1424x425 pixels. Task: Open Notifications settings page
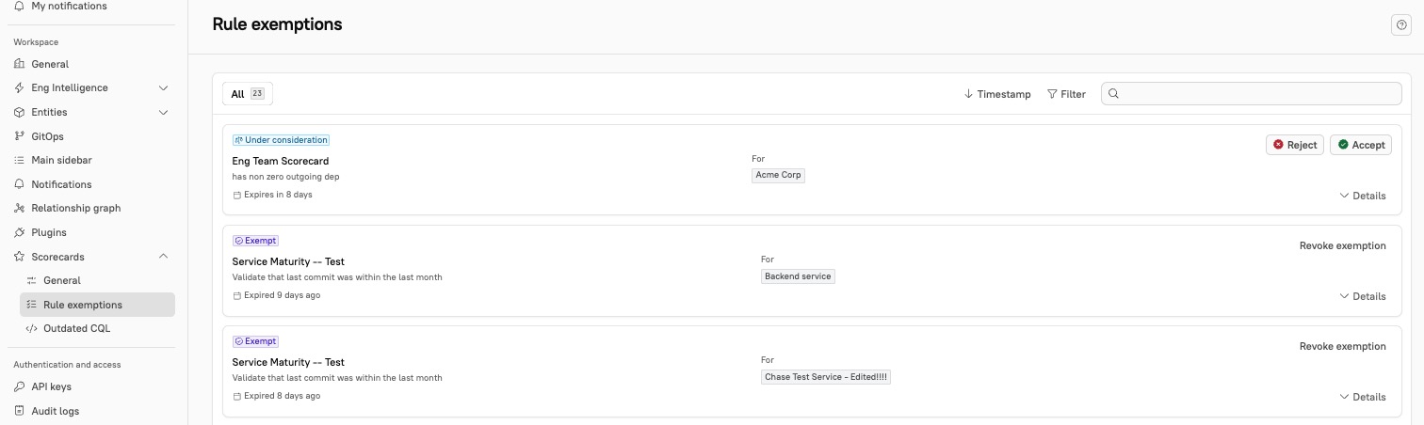click(x=61, y=184)
